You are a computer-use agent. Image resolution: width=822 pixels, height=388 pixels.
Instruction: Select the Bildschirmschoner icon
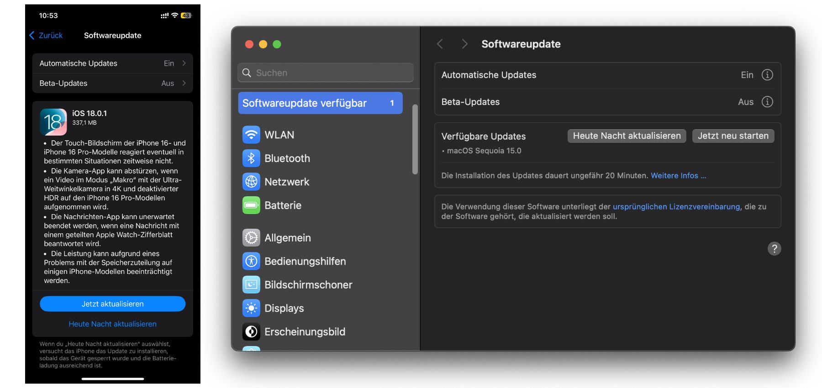coord(251,285)
